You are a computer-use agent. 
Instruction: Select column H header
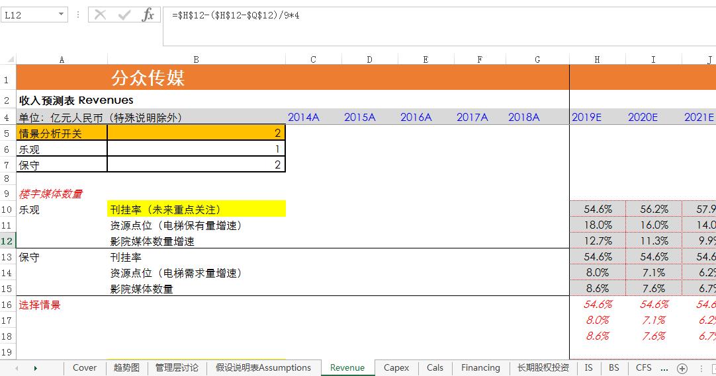(x=598, y=59)
